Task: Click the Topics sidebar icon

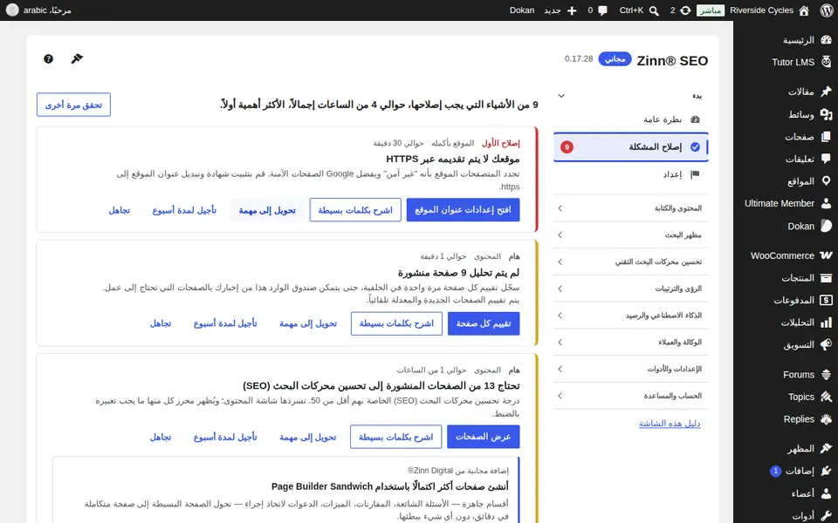Action: coord(826,397)
